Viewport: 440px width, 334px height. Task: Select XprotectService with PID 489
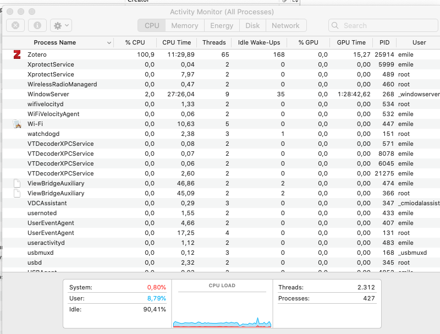(x=221, y=74)
